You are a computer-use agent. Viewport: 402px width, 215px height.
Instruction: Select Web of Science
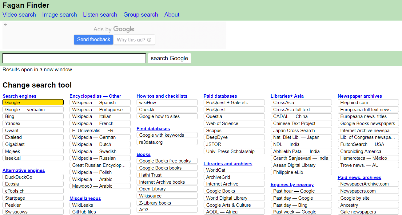234,123
